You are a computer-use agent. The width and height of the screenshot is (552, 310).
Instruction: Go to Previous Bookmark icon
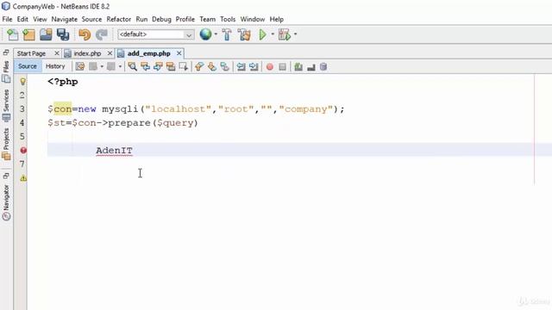click(199, 66)
